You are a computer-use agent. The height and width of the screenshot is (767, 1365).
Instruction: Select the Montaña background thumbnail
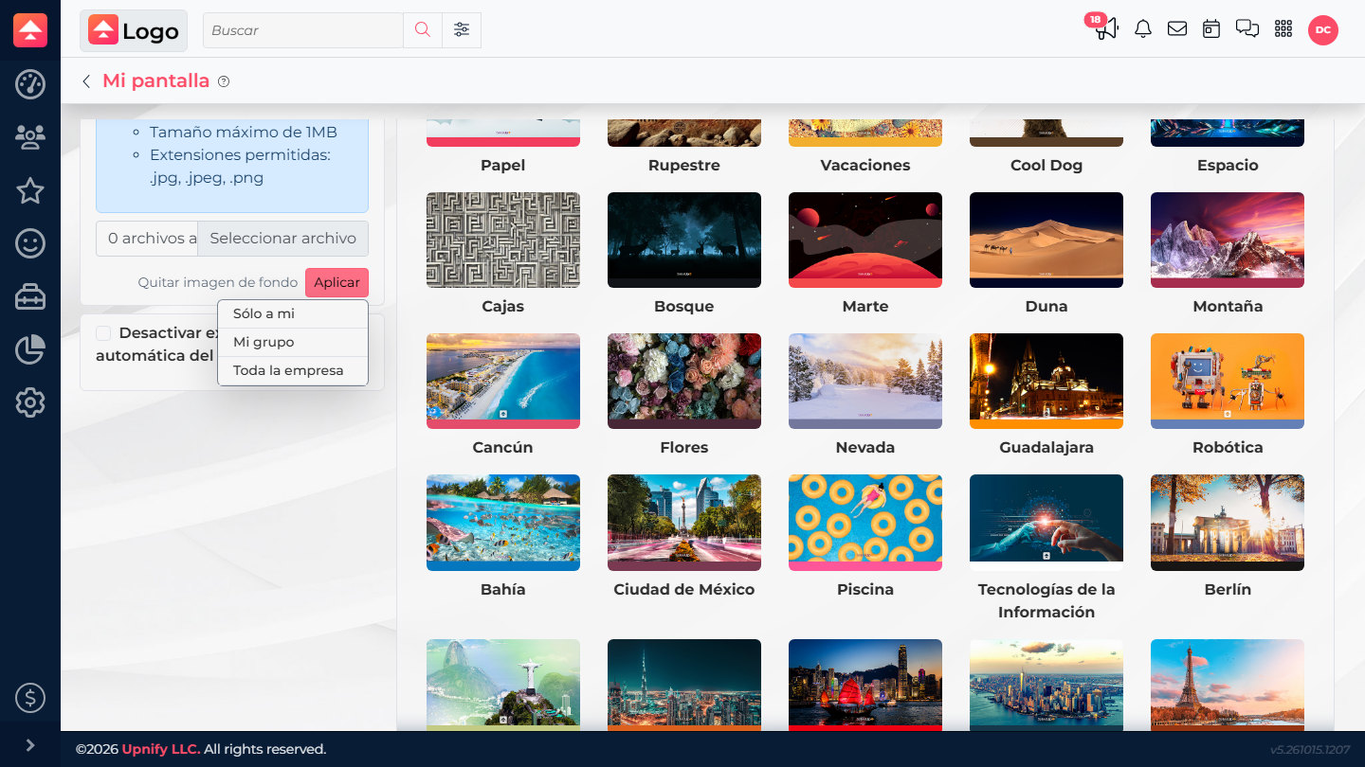click(1228, 240)
